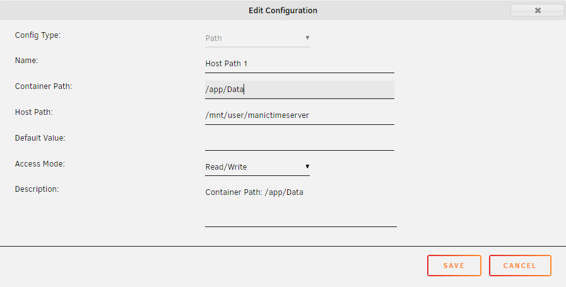The width and height of the screenshot is (566, 287).
Task: Click the Edit Configuration title bar
Action: (283, 11)
